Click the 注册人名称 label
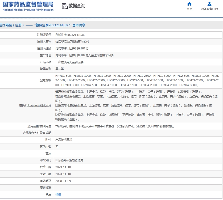The width and height of the screenshot is (223, 200). point(44,41)
